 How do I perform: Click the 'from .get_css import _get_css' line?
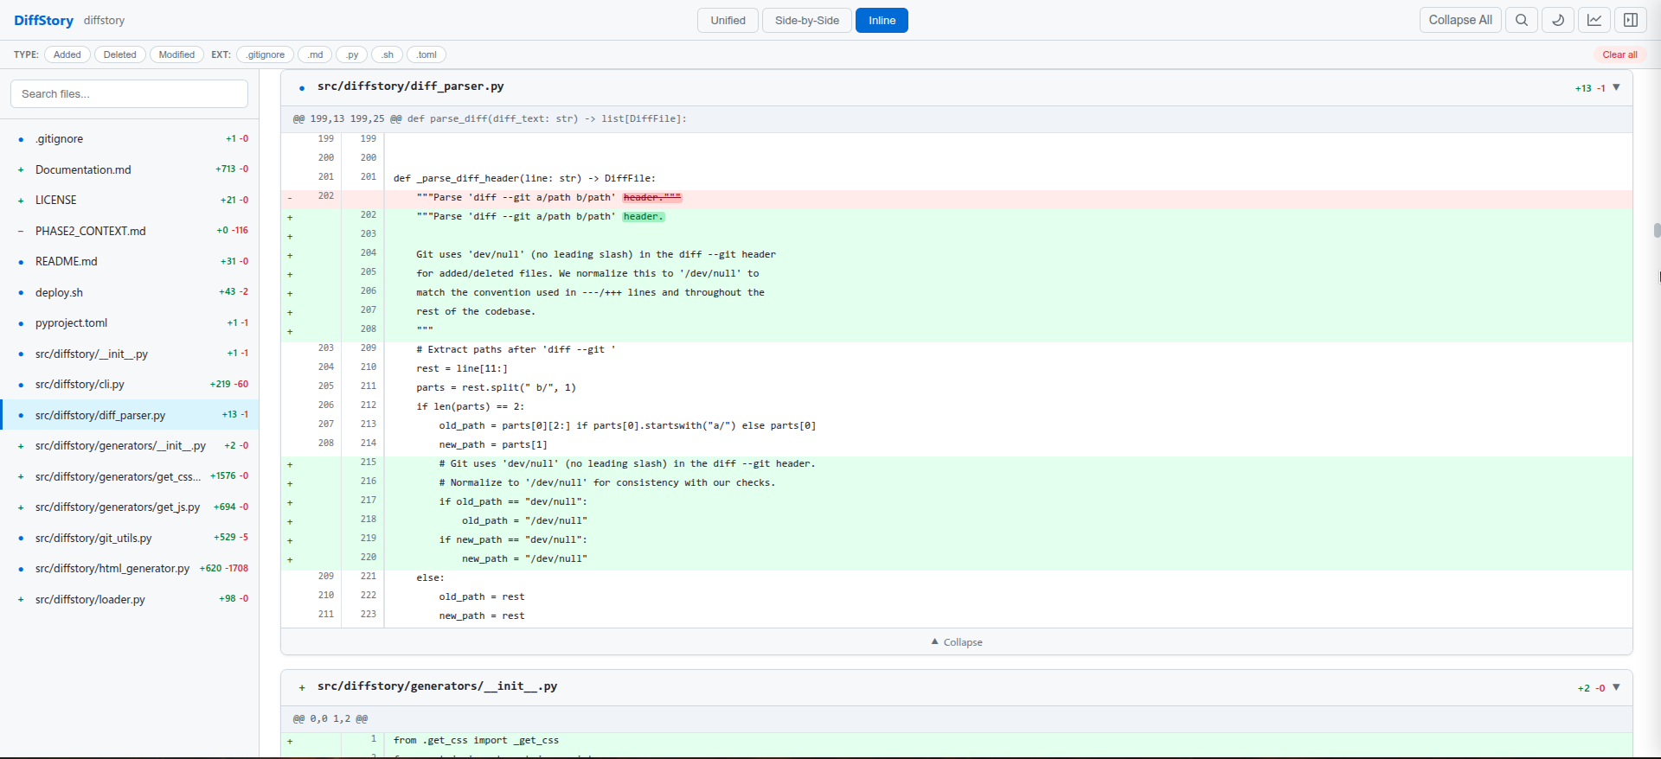coord(956,741)
